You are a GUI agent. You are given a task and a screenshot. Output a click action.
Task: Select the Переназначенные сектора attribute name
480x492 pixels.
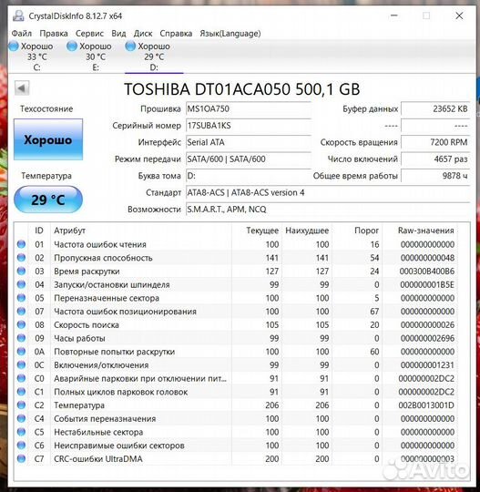point(107,298)
